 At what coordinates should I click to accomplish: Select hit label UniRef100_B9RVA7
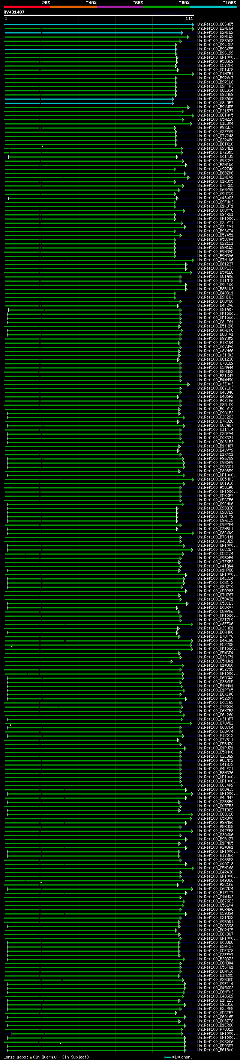pyautogui.click(x=215, y=78)
